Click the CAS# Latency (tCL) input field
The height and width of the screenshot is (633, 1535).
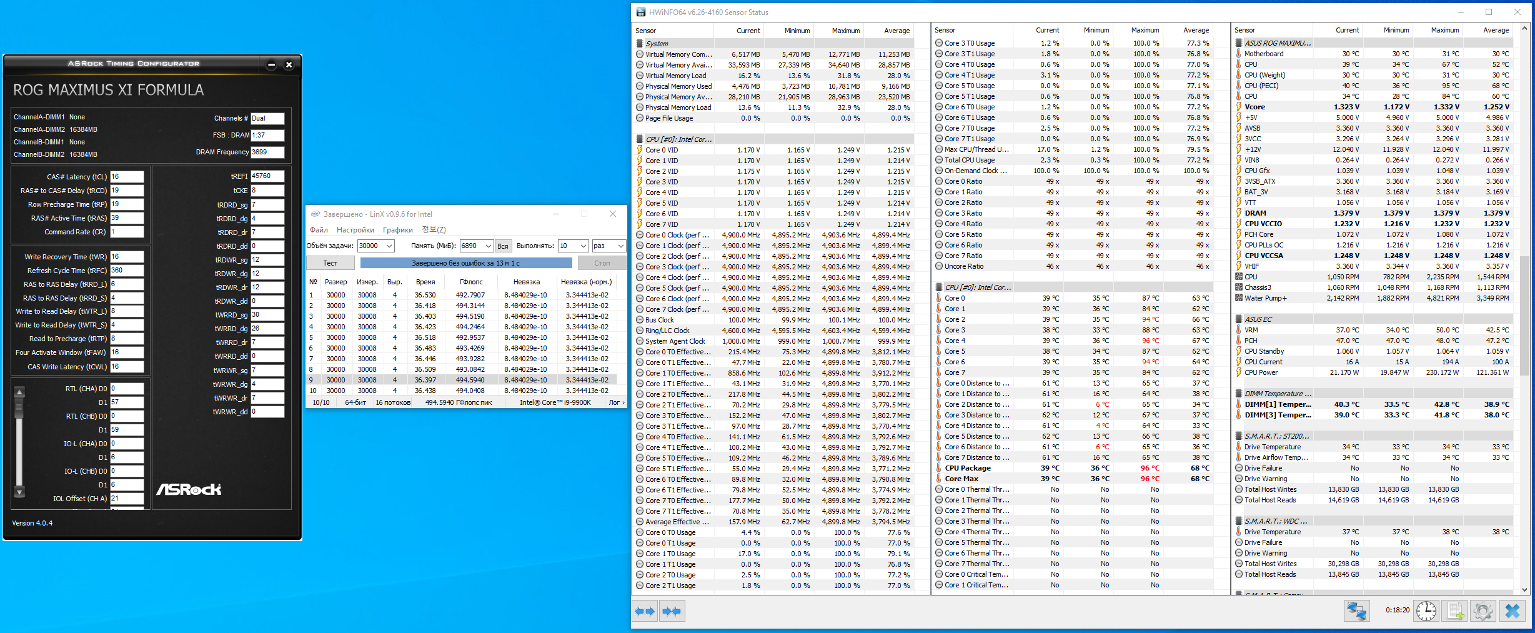(x=127, y=177)
